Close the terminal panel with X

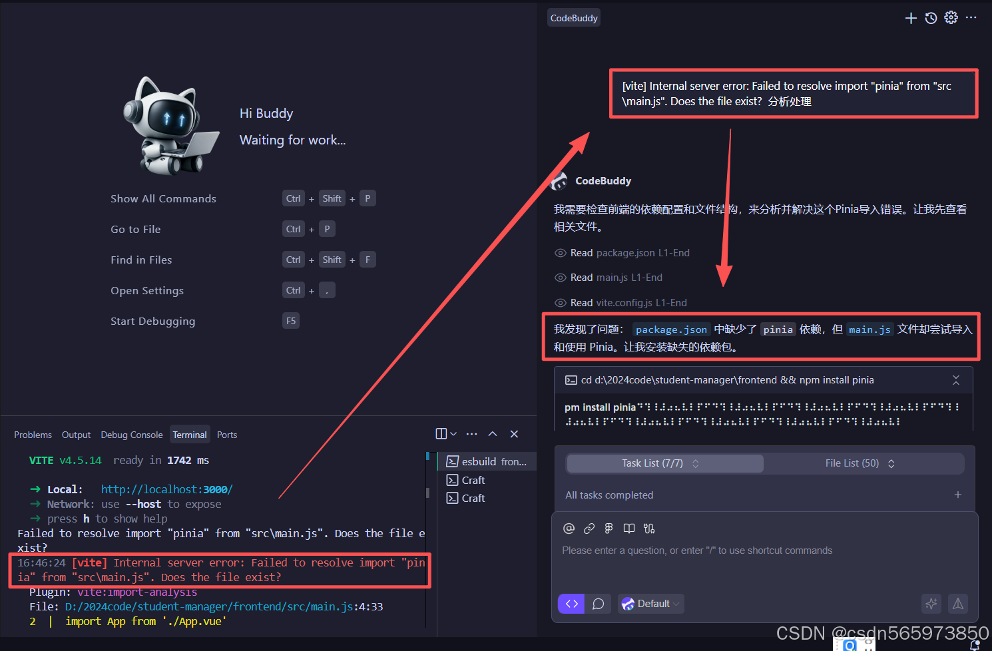tap(514, 434)
